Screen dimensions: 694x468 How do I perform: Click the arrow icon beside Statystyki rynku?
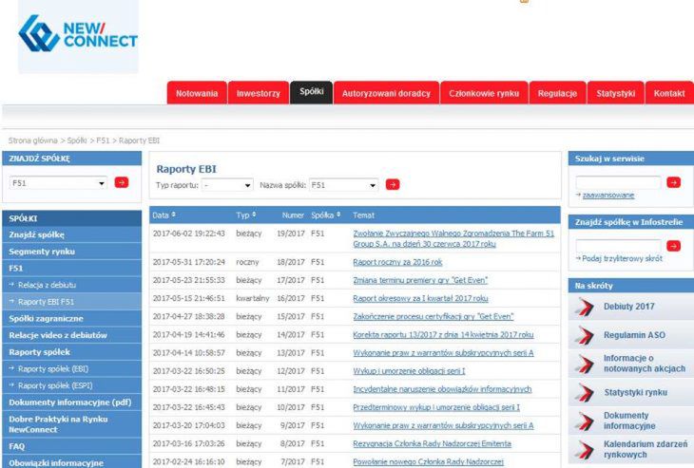(x=585, y=392)
